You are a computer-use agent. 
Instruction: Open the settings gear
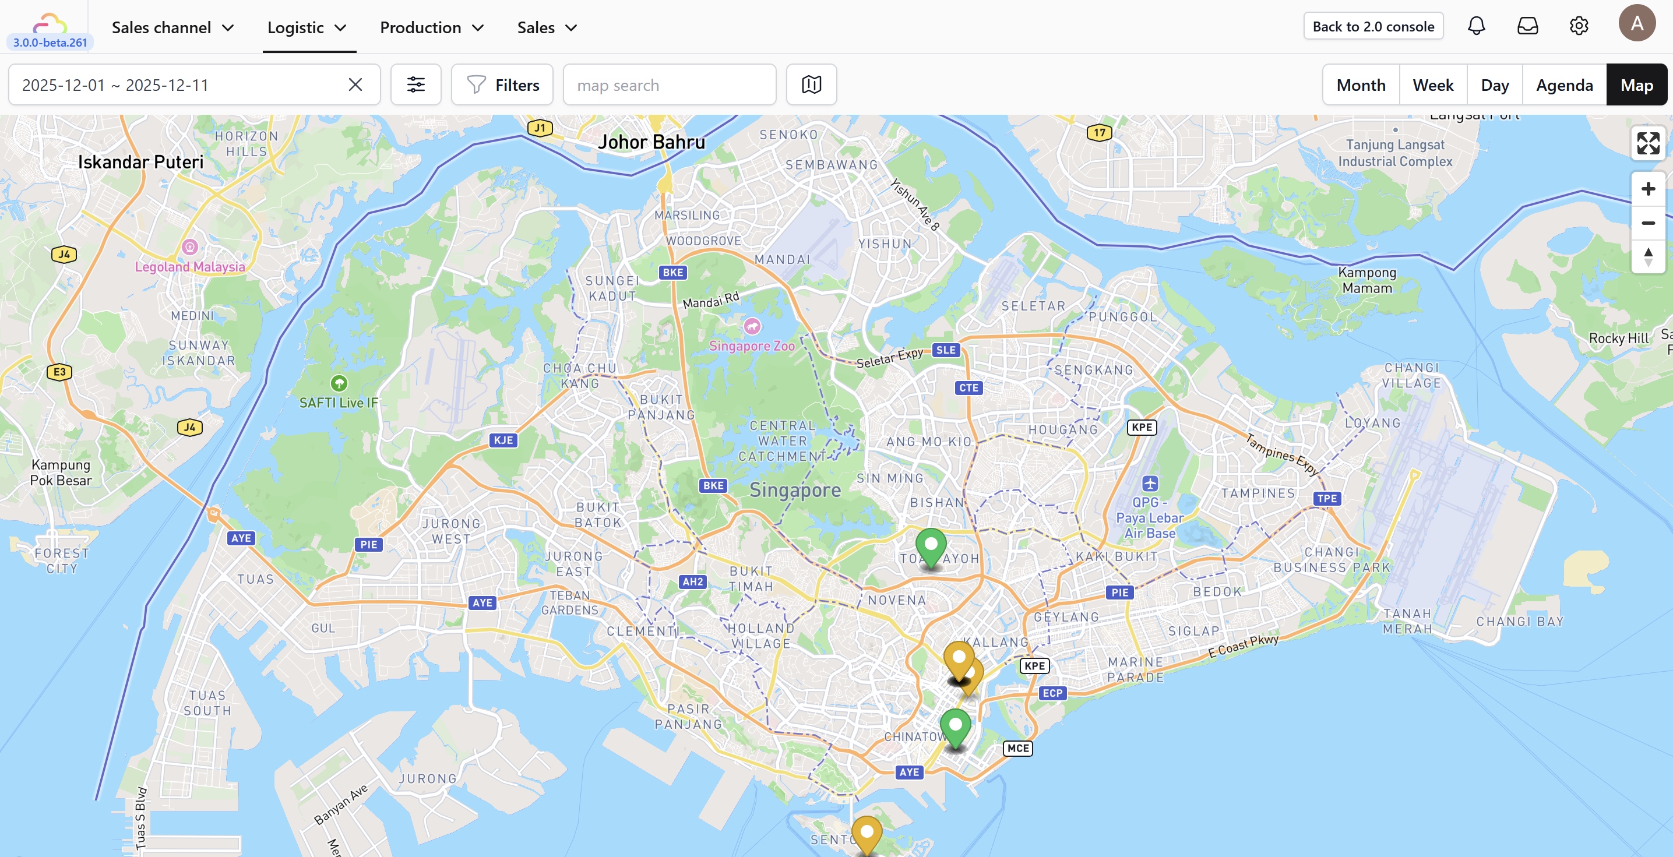click(x=1579, y=26)
